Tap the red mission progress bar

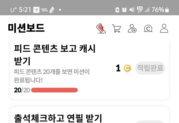55,90
